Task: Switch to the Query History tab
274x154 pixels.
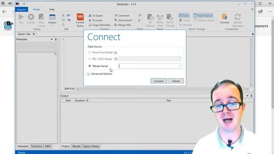Action: (91, 146)
